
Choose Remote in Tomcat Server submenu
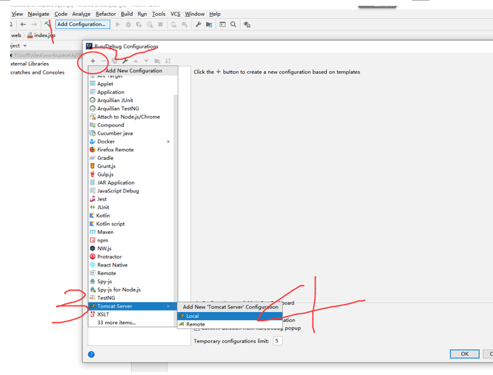(230, 324)
